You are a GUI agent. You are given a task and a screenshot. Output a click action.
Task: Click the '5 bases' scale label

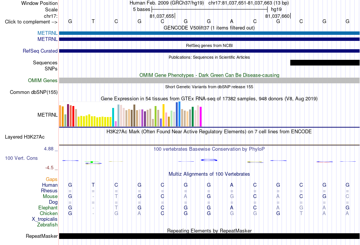coord(141,9)
